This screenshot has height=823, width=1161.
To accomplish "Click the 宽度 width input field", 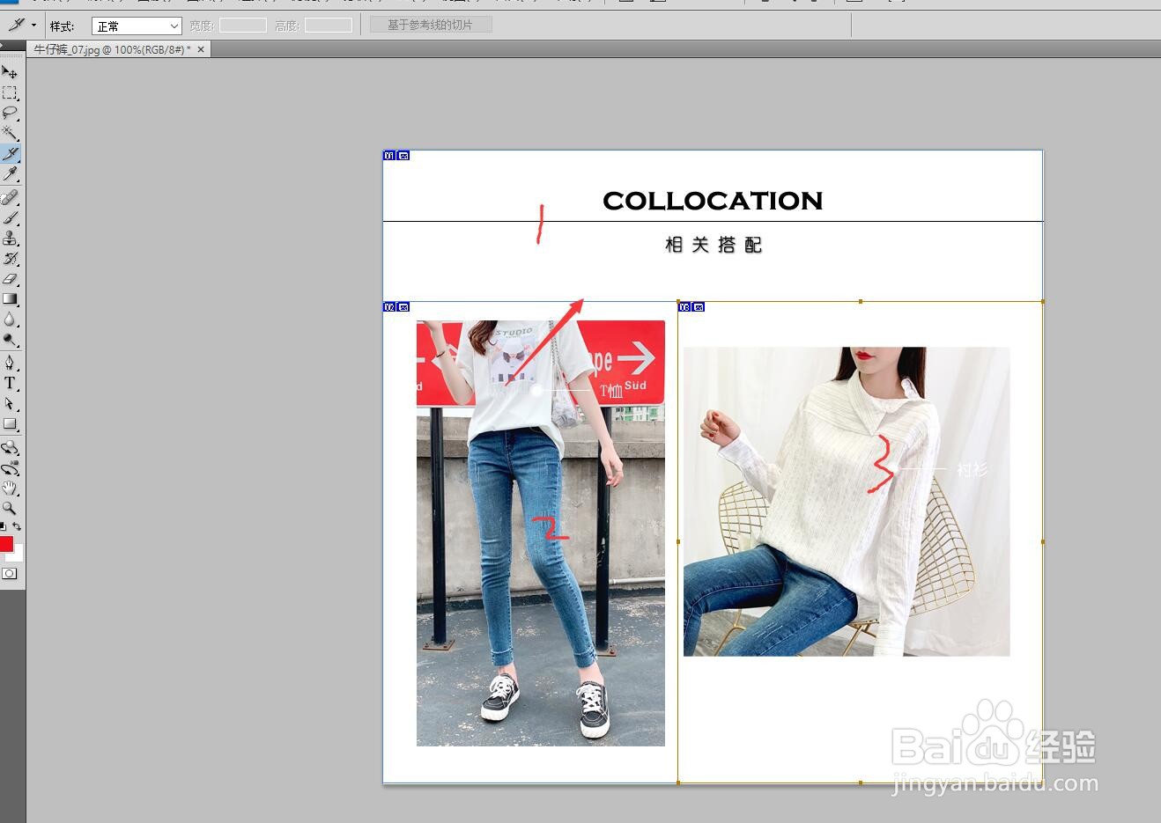I will click(243, 26).
